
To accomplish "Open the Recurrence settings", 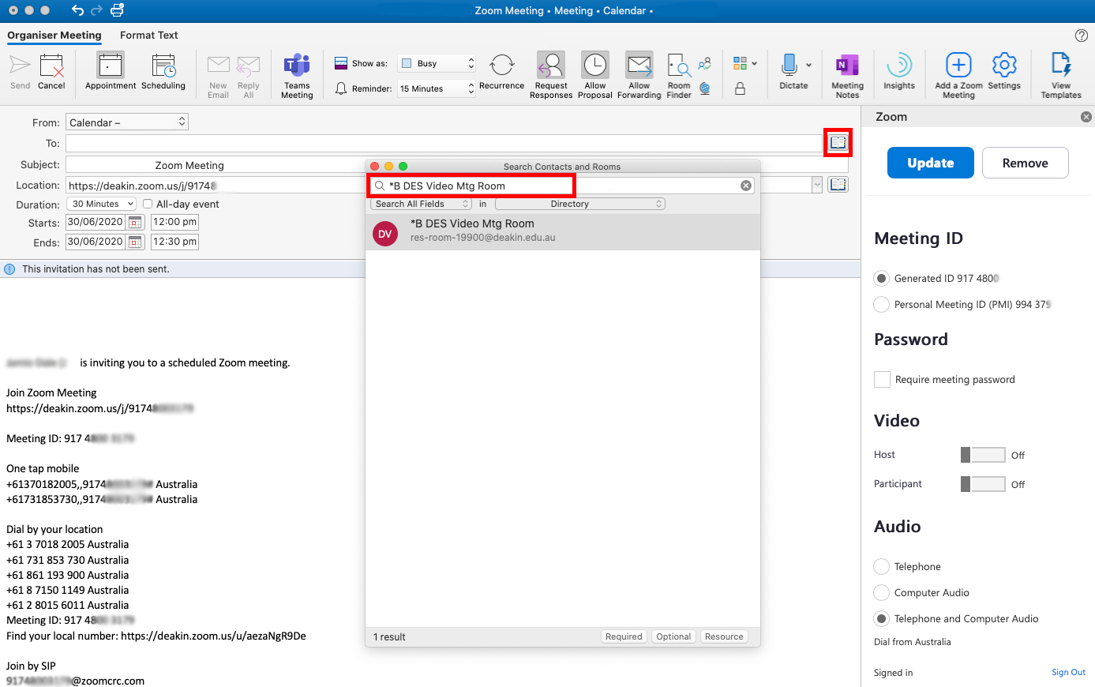I will 501,66.
